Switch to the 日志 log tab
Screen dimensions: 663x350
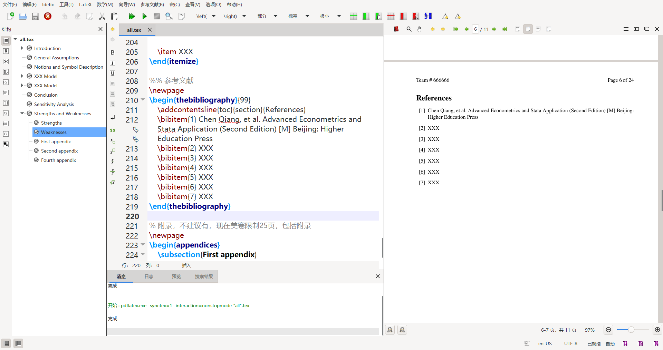click(x=149, y=276)
